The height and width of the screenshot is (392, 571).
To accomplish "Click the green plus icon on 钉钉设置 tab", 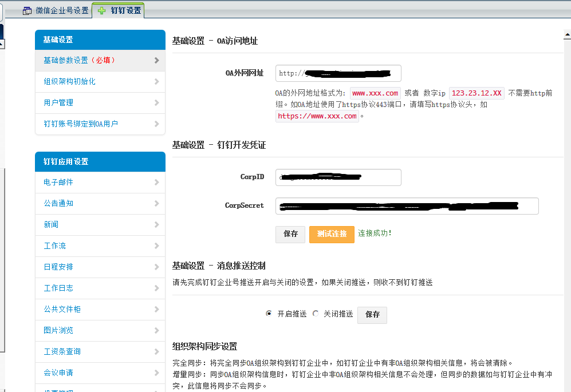I will (x=102, y=10).
